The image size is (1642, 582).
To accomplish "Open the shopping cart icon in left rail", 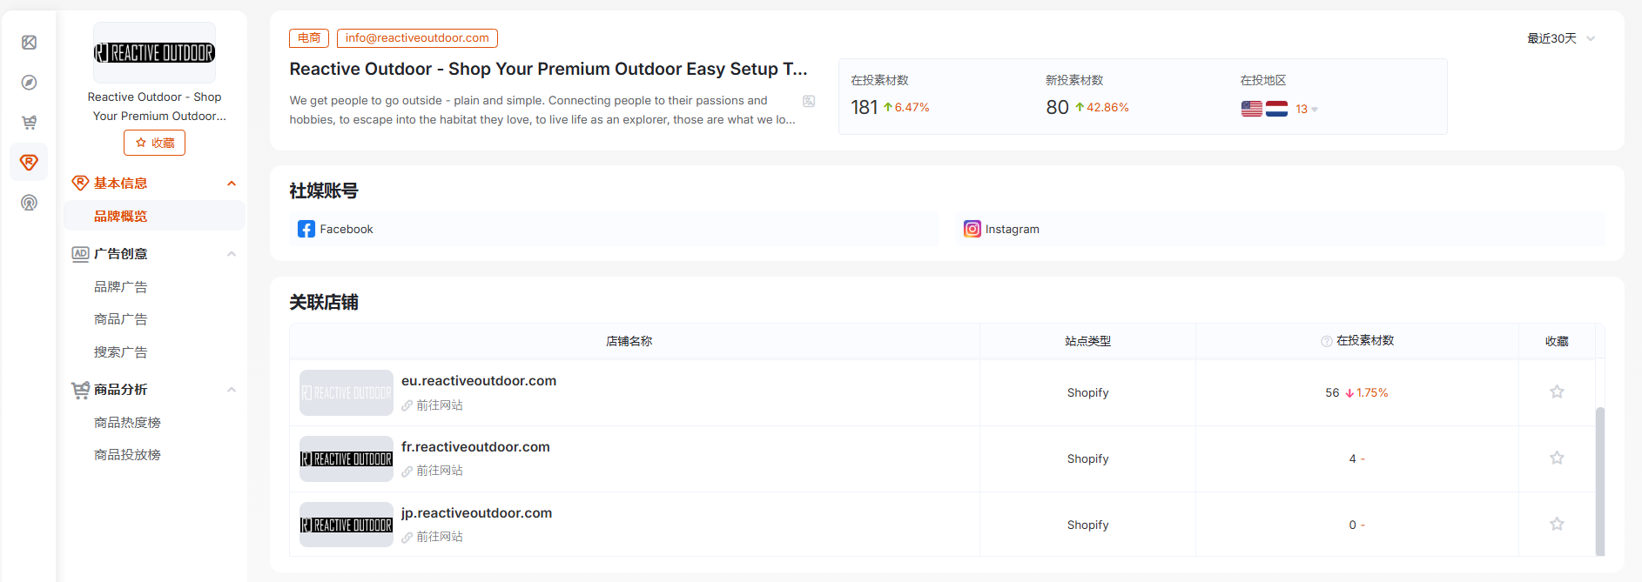I will click(29, 123).
